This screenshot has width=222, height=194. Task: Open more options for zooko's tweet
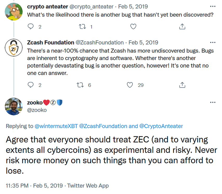(213, 102)
